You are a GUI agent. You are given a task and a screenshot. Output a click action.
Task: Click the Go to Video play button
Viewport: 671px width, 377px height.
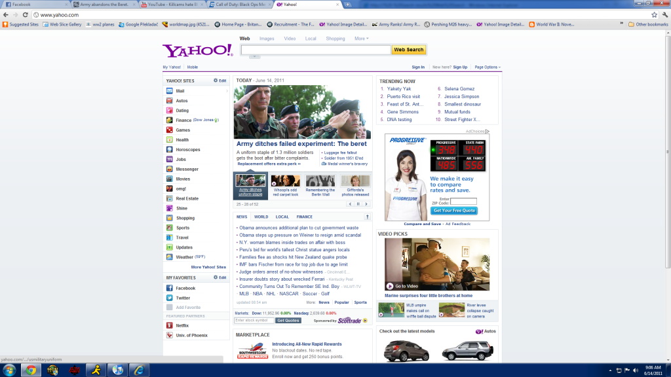(390, 286)
